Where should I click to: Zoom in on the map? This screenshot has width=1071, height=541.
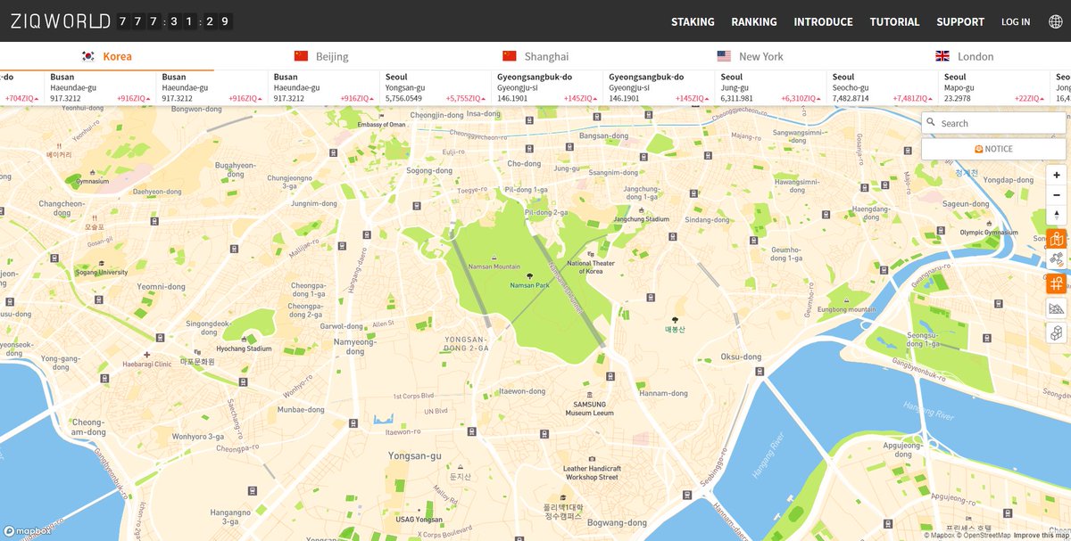click(1057, 176)
